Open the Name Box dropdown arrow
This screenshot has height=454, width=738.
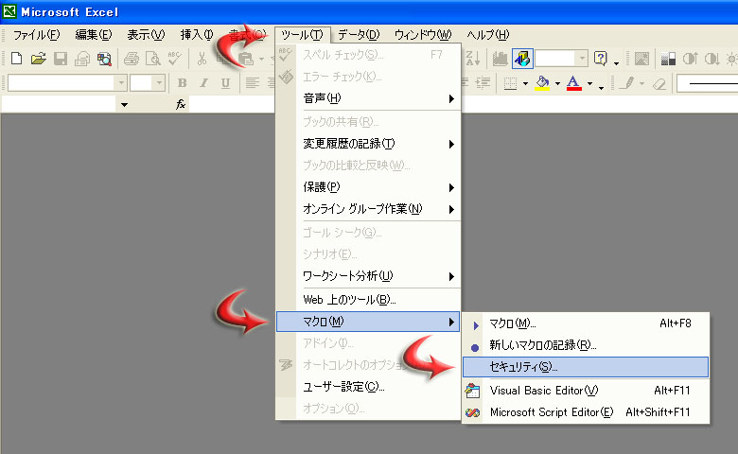click(124, 104)
